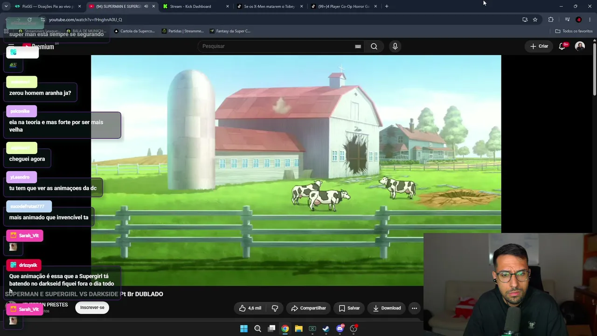Click chat message 'cheguei agora'
597x336 pixels.
[27, 159]
